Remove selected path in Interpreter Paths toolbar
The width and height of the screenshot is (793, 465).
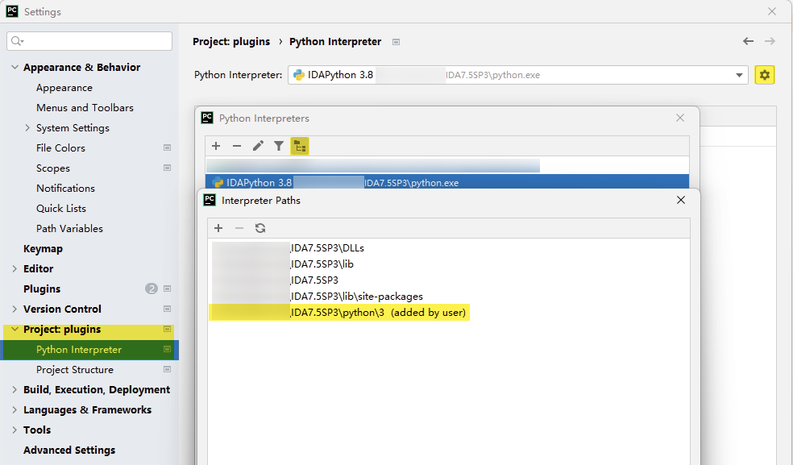tap(239, 228)
